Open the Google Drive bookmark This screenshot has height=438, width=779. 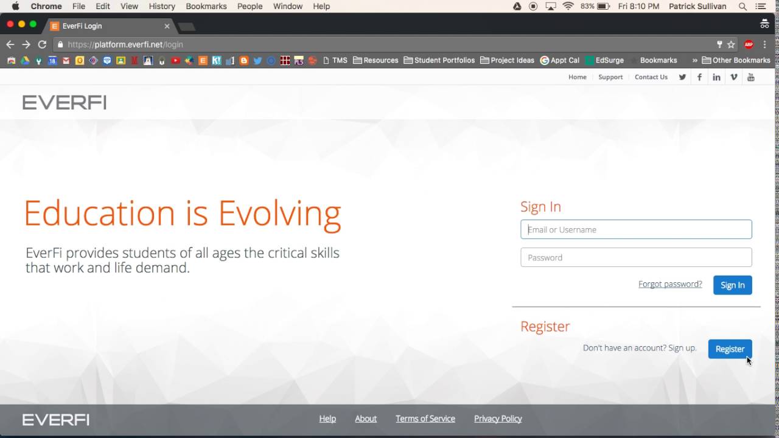click(25, 60)
